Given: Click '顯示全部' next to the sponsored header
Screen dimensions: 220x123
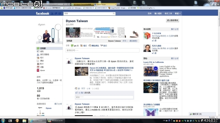Looking at the screenshot, I should coord(175,58).
